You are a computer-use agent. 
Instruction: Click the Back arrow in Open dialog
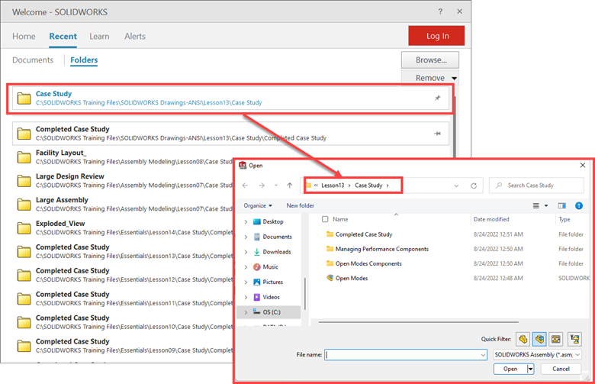[245, 186]
